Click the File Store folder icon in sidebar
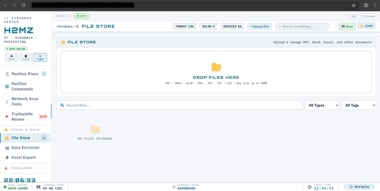380x191 pixels. (7, 138)
